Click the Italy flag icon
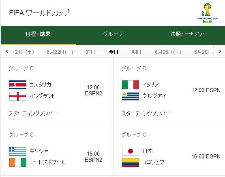Image resolution: width=225 pixels, height=177 pixels. coord(131,85)
